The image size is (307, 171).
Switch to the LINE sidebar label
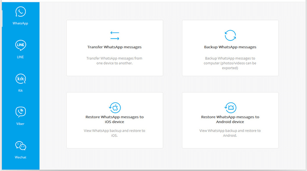click(x=20, y=57)
